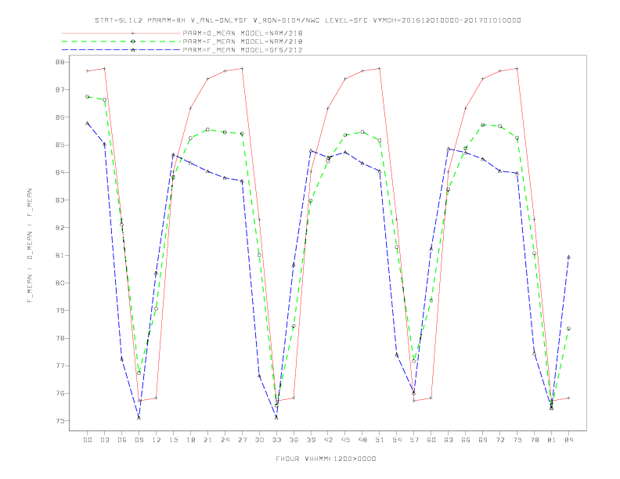Click x-axis tick label 51
The width and height of the screenshot is (620, 479).
point(380,440)
